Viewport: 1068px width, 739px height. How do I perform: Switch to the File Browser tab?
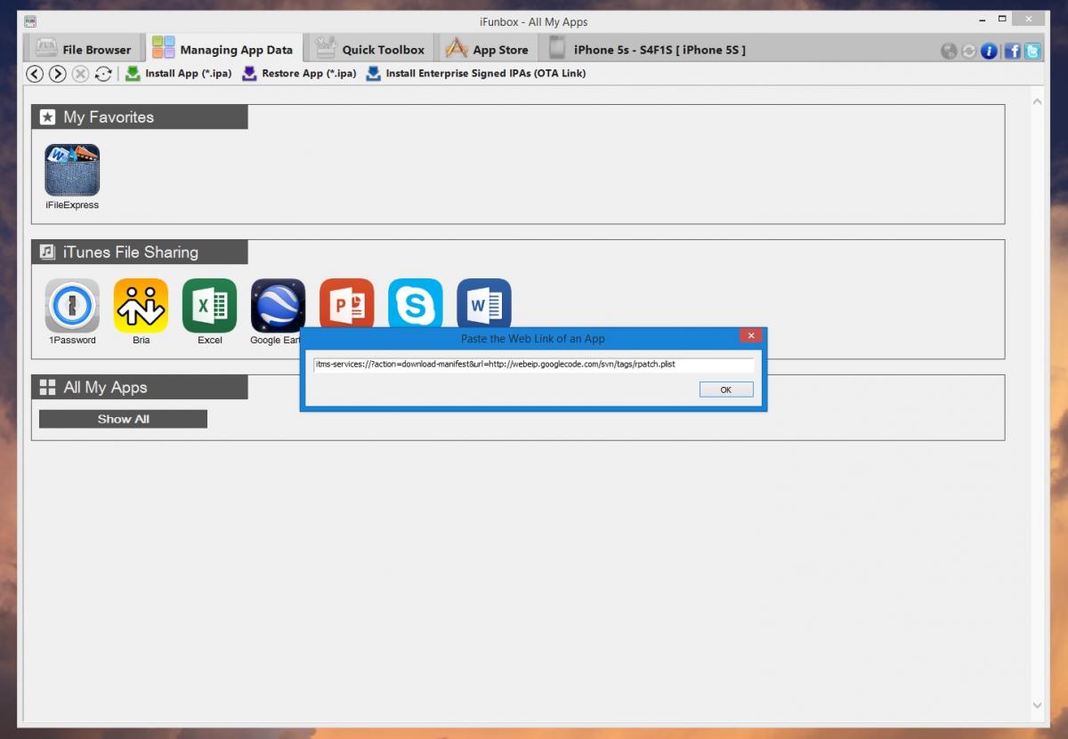click(x=83, y=49)
